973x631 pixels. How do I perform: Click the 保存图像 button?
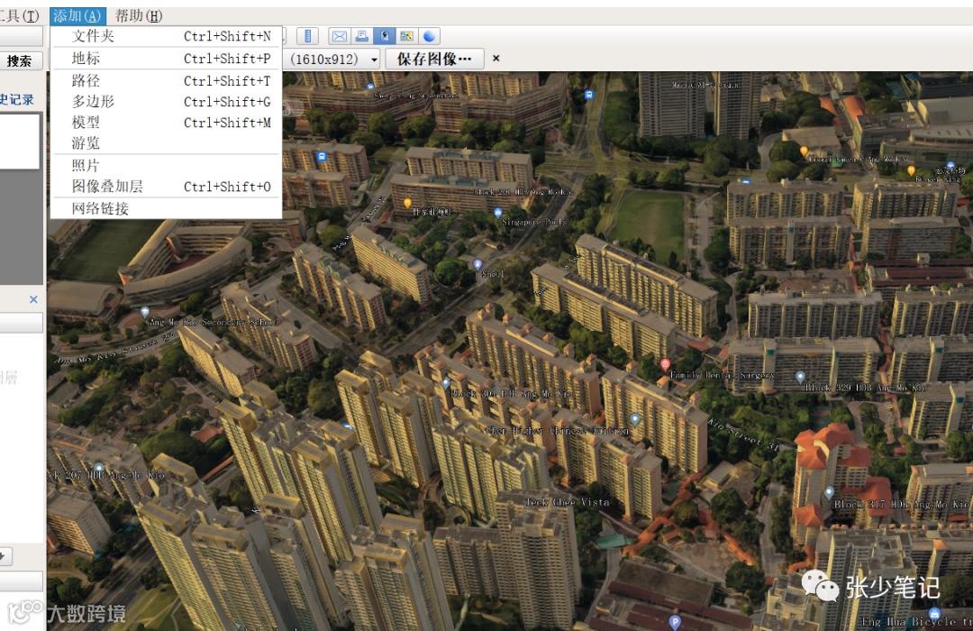[434, 59]
